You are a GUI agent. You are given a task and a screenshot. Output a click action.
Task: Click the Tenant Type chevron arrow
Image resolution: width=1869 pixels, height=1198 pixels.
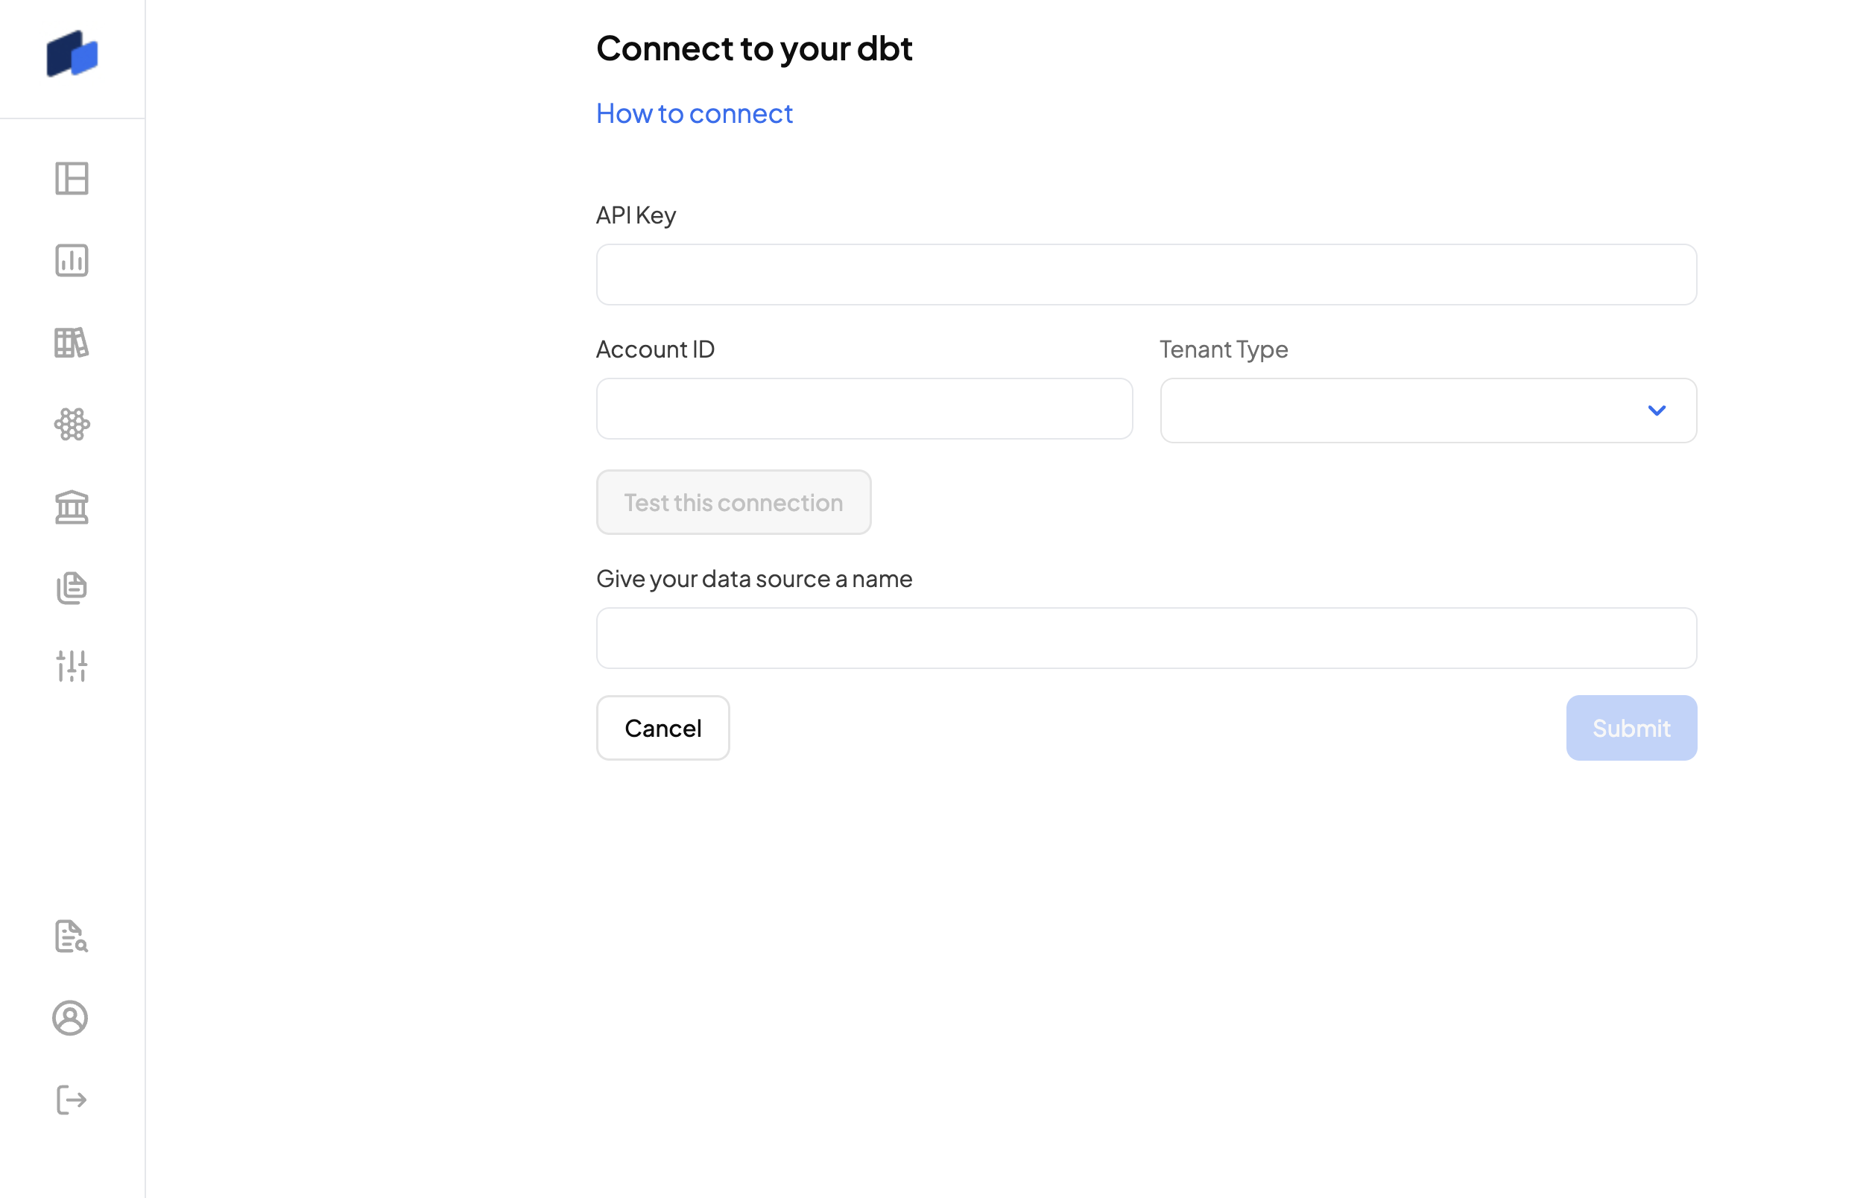pos(1657,411)
